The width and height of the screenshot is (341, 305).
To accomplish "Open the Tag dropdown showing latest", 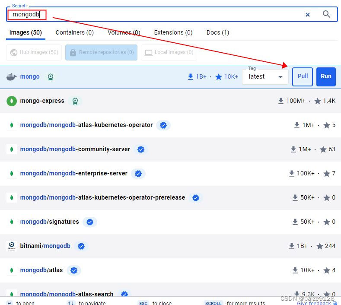I will [265, 77].
